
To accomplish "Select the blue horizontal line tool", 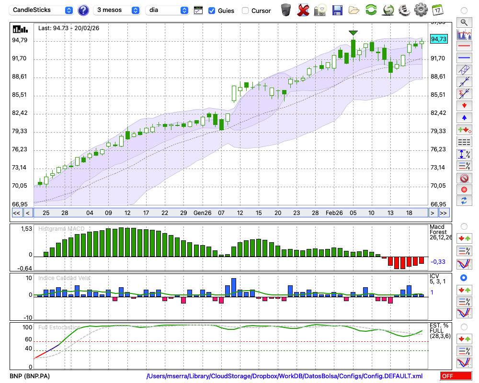I will click(x=464, y=58).
